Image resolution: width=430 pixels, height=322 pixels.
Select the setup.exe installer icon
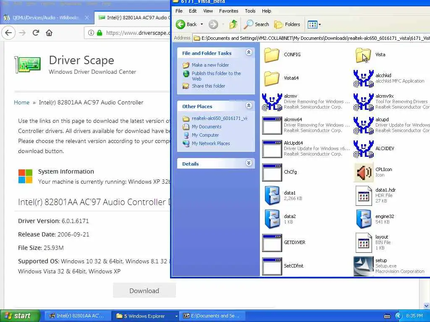pos(363,266)
